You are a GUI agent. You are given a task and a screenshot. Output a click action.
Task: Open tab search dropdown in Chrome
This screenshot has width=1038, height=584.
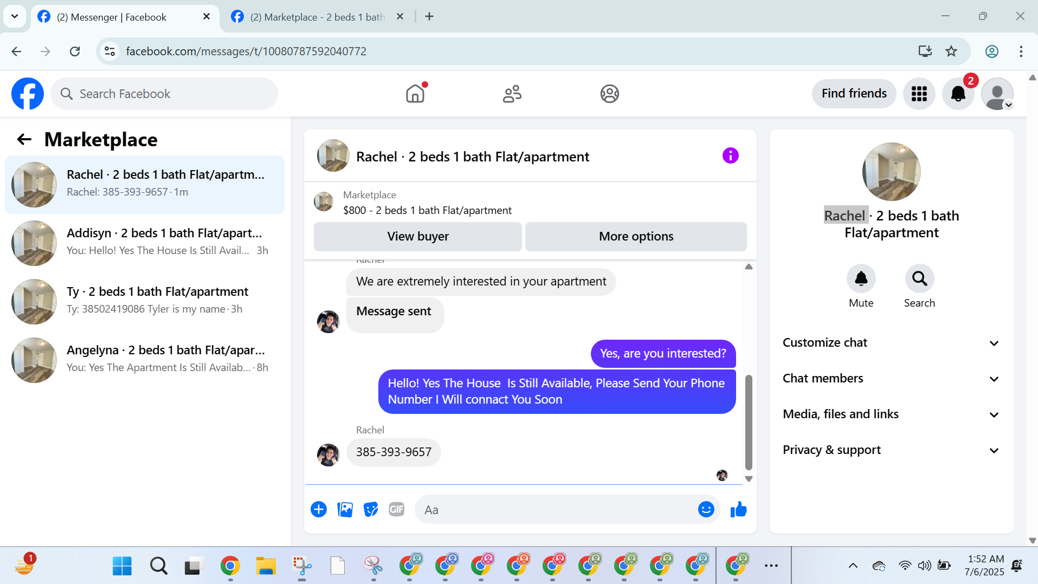point(15,16)
